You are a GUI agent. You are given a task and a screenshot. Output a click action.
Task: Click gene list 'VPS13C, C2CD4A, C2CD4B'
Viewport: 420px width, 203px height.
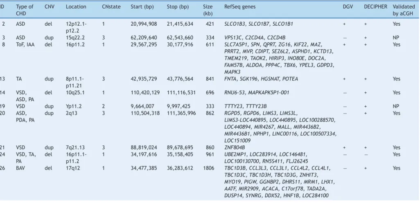[x=255, y=38]
